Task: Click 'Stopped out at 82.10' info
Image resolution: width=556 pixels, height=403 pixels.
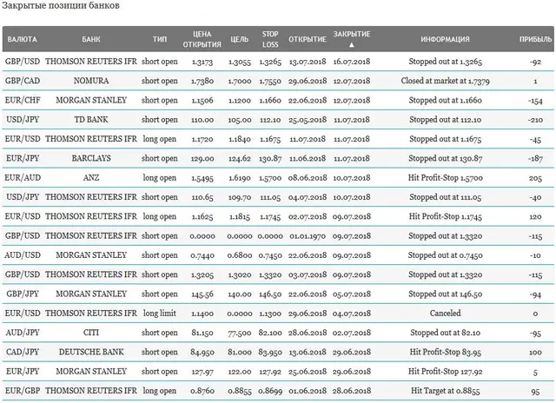Action: pos(445,333)
